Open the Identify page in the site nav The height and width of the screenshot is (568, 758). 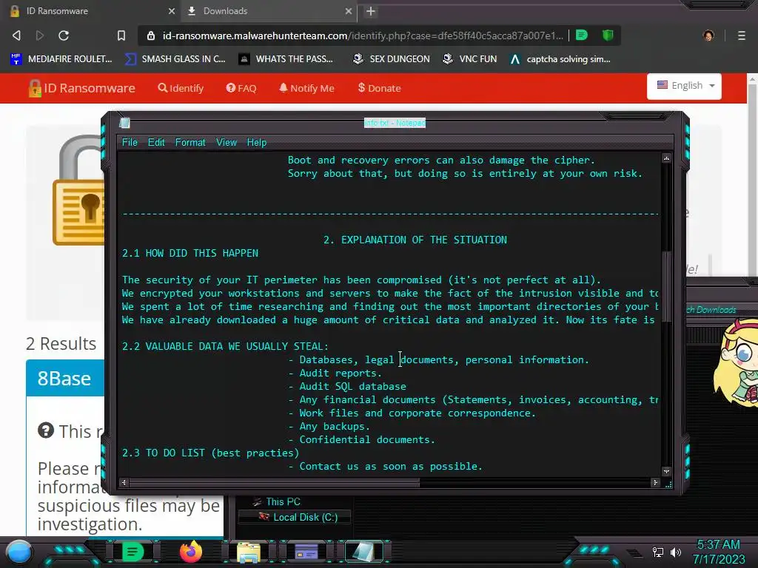(181, 88)
